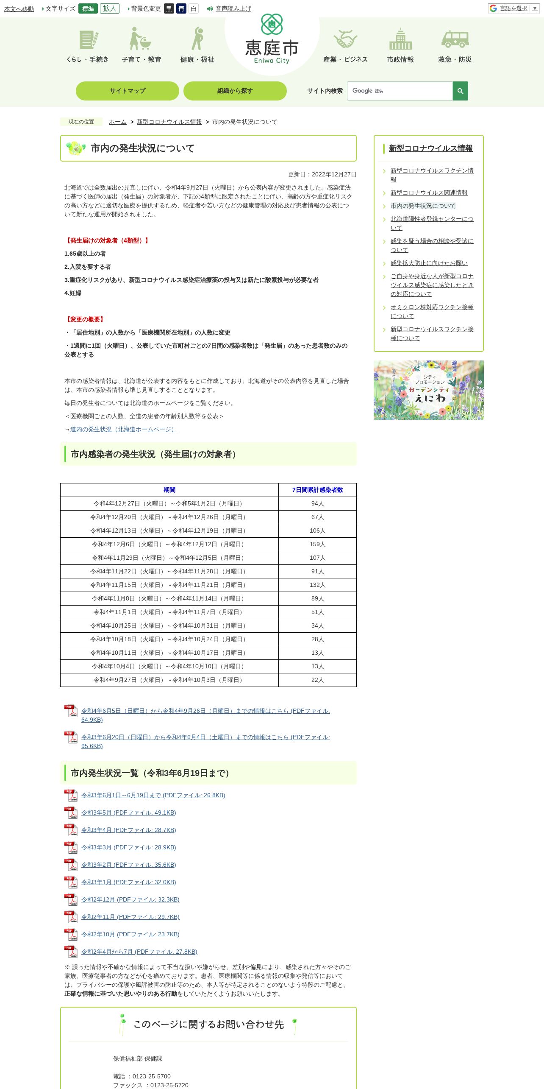Click PDF icon beside 令和2年11月
The image size is (544, 1089).
(71, 917)
